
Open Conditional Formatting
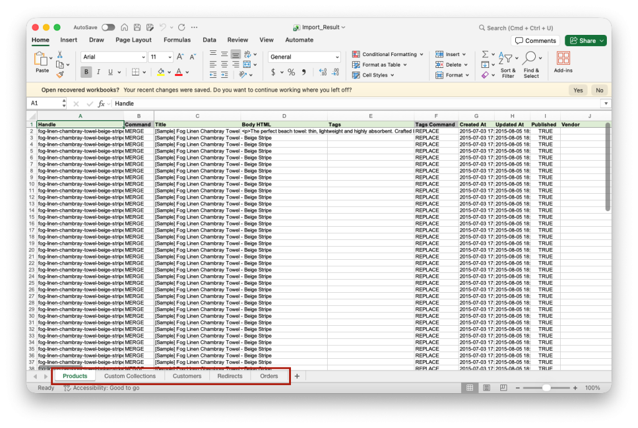click(x=388, y=54)
